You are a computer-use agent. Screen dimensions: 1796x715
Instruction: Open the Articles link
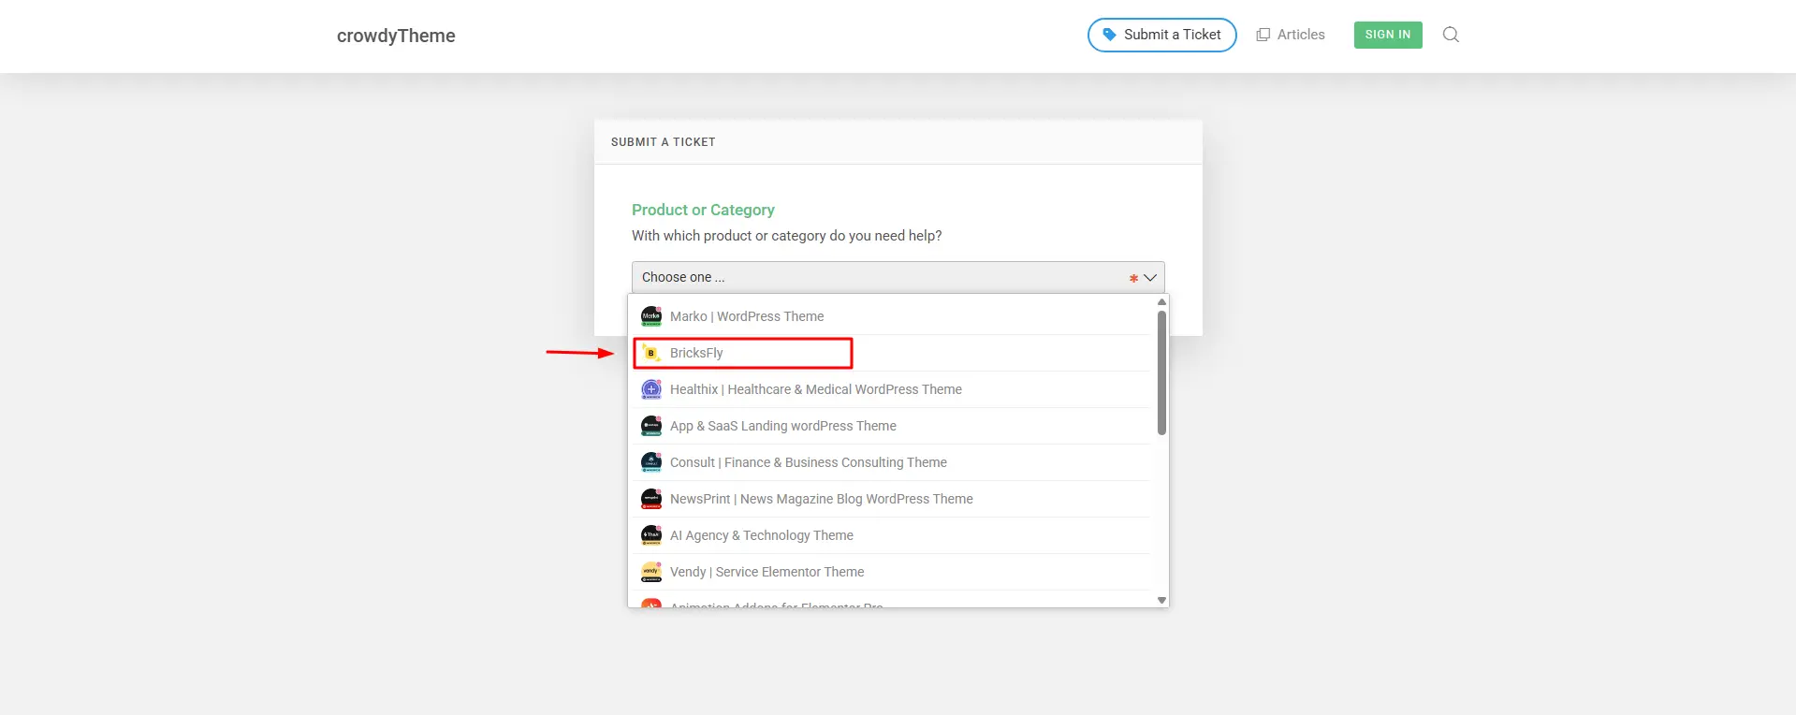(1290, 35)
